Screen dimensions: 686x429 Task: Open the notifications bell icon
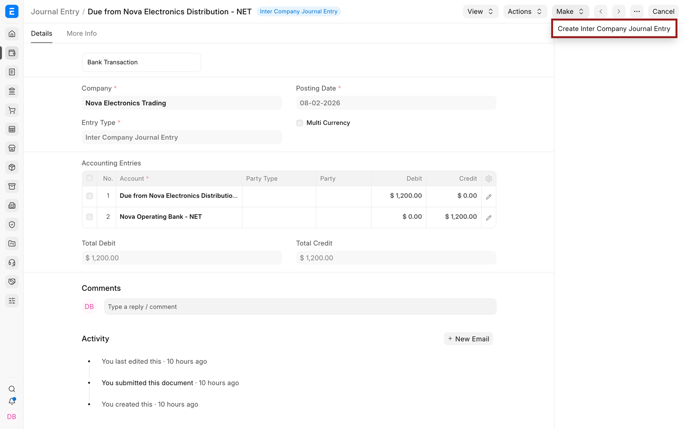(x=12, y=402)
